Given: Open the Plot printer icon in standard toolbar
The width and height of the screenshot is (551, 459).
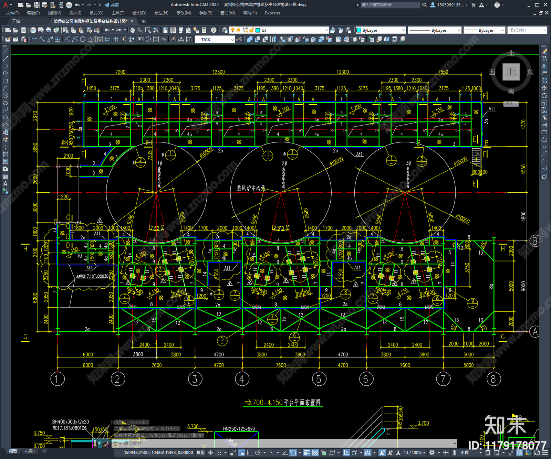Looking at the screenshot, I should coord(33,30).
